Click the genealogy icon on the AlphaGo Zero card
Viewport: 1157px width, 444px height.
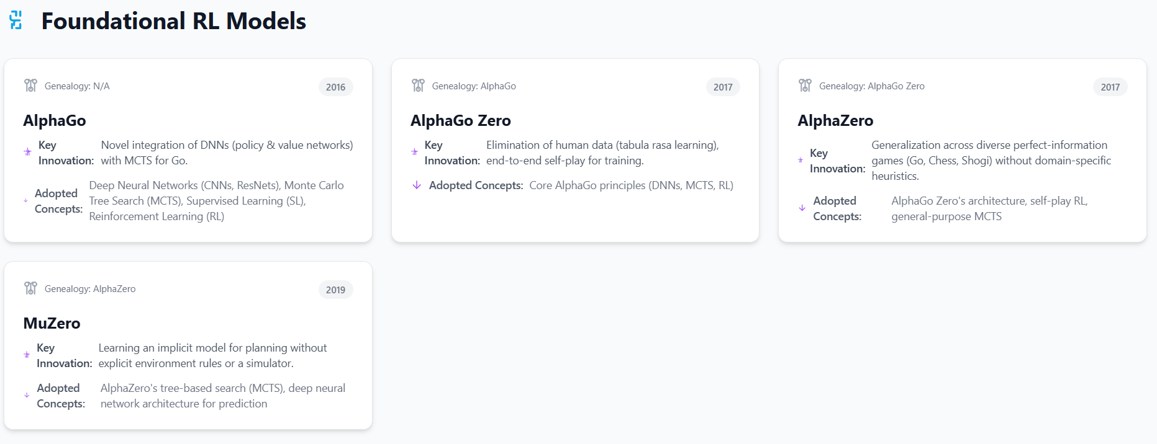coord(418,86)
